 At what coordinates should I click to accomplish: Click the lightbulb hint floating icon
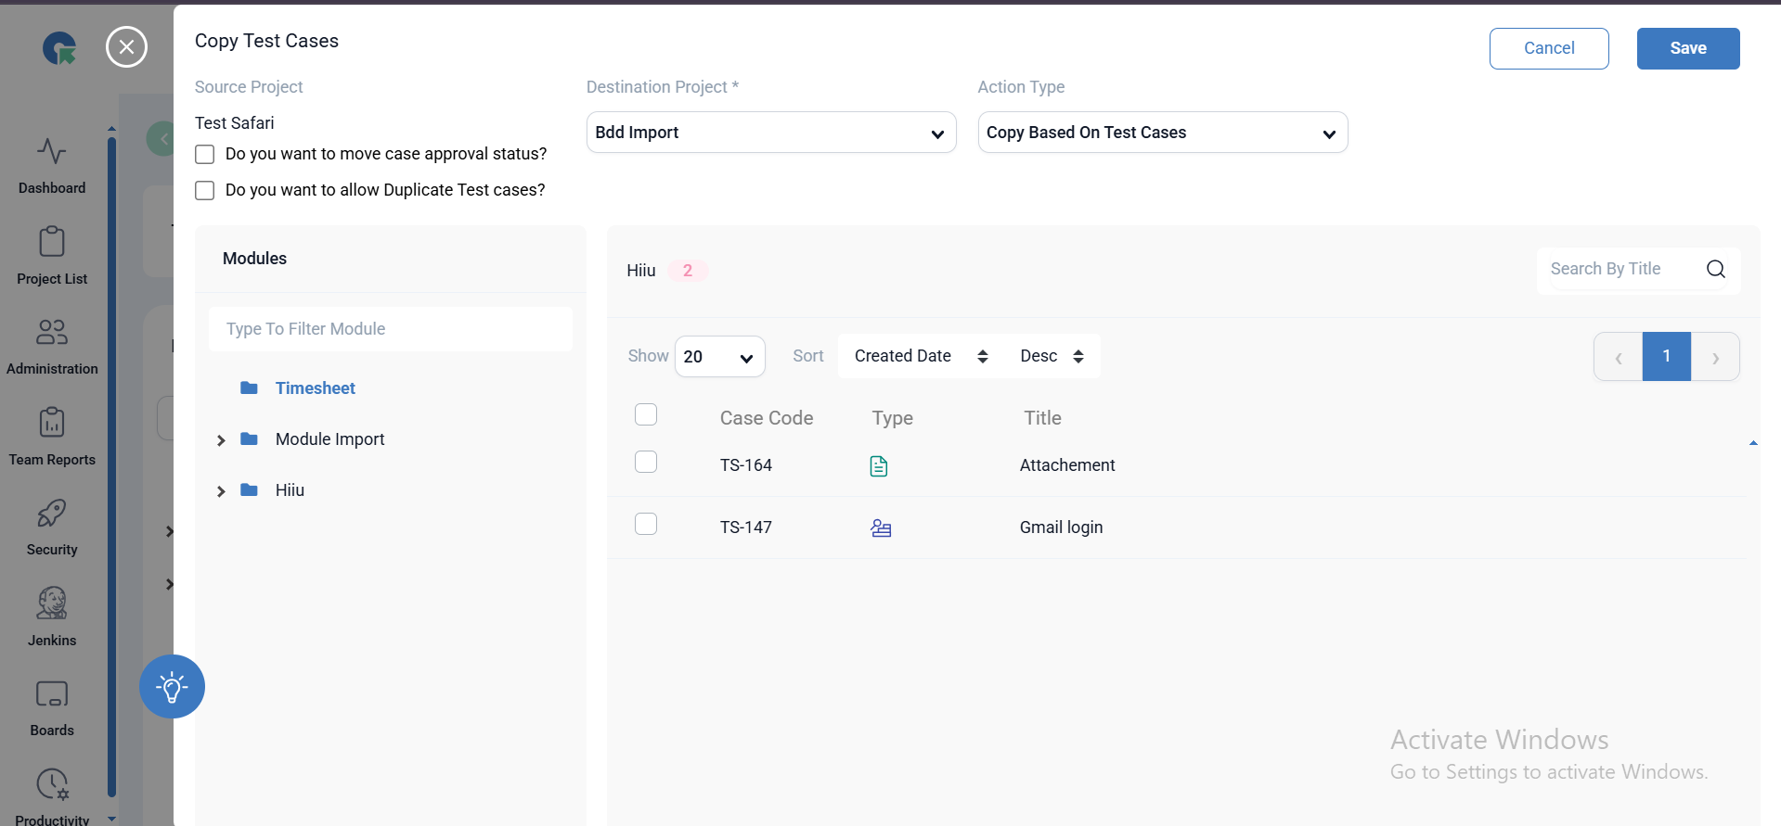[x=172, y=687]
